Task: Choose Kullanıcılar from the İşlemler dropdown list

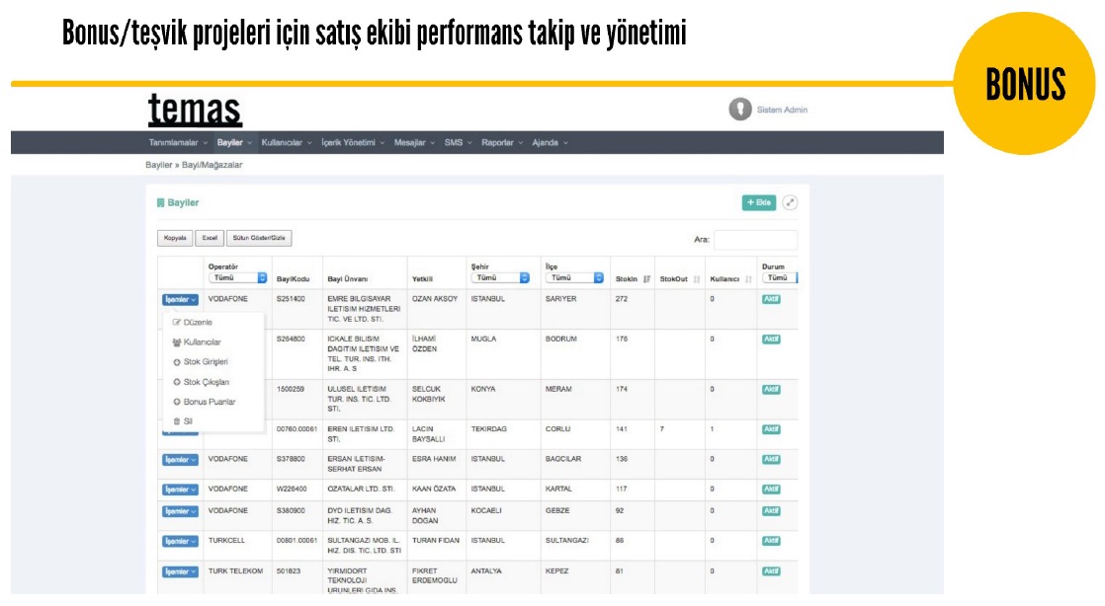Action: click(197, 342)
